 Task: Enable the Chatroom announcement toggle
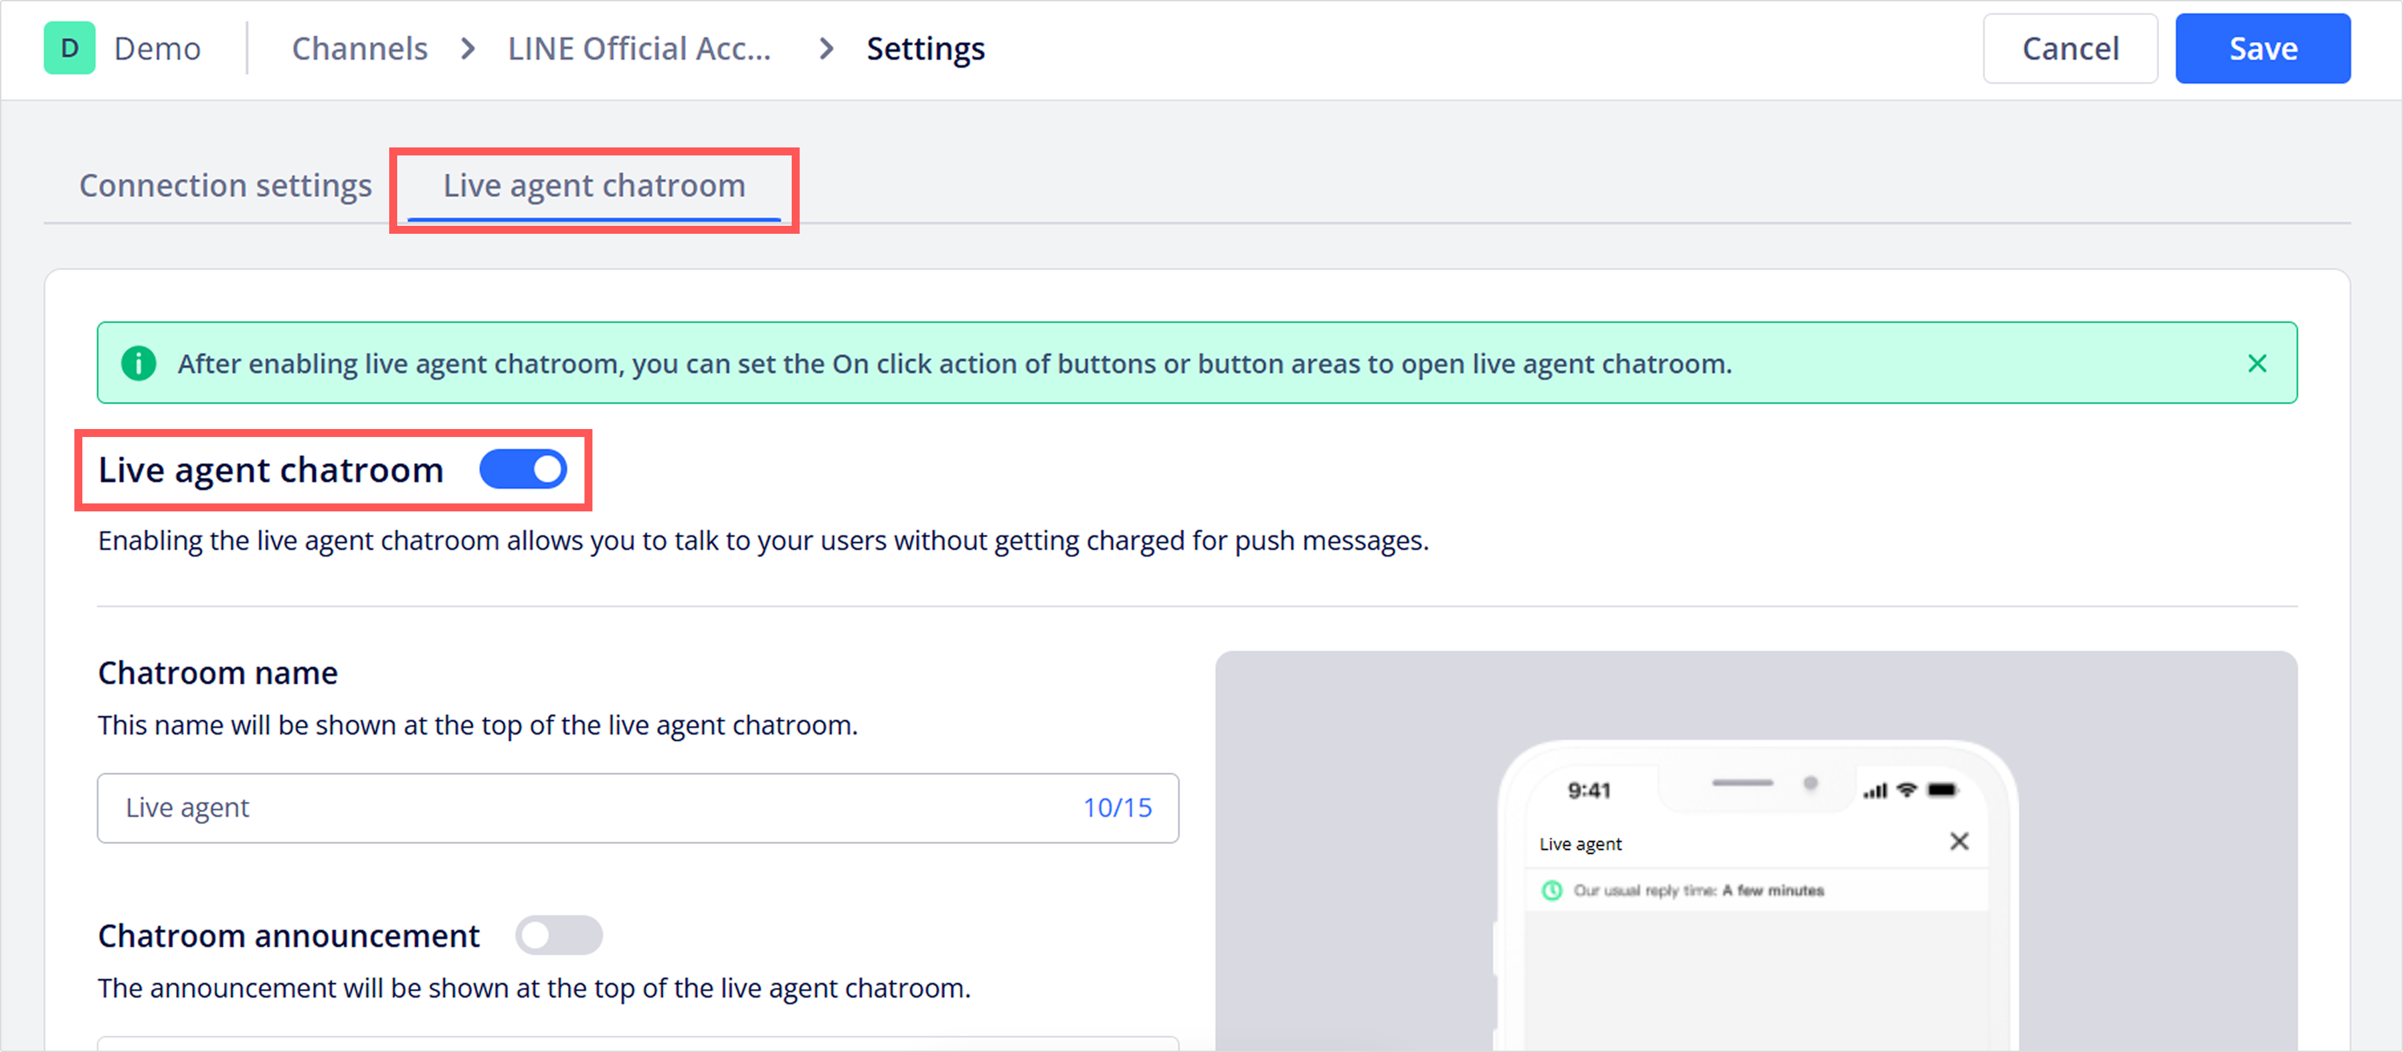coord(559,935)
